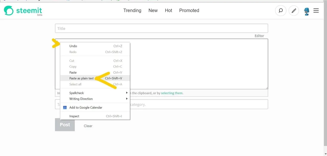Open the search magnifier icon
Viewport: 327px width, 156px height.
point(281,11)
